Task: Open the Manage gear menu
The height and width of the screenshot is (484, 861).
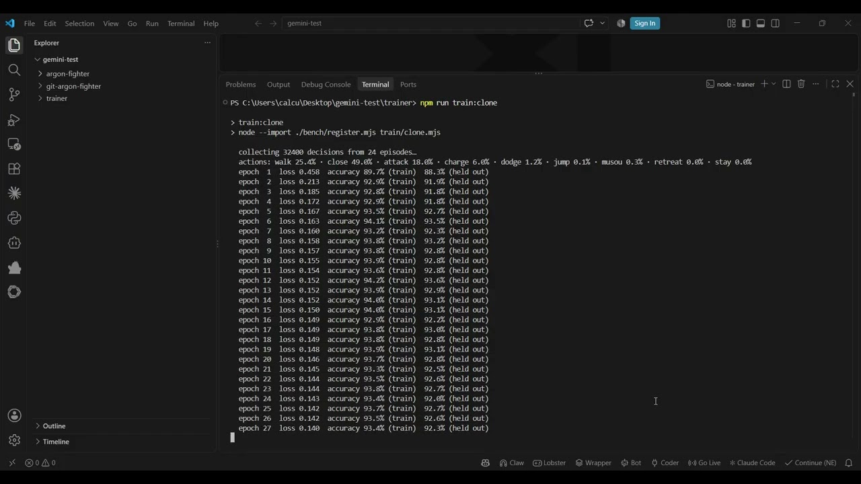Action: pos(14,440)
